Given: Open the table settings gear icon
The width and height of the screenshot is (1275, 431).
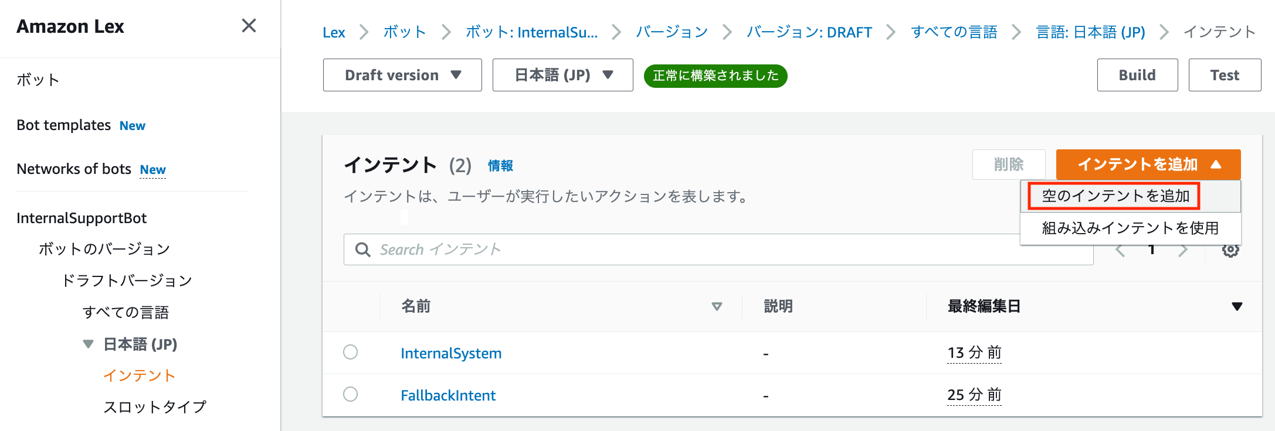Looking at the screenshot, I should [1230, 250].
